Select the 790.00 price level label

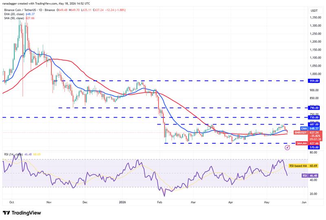coord(313,108)
